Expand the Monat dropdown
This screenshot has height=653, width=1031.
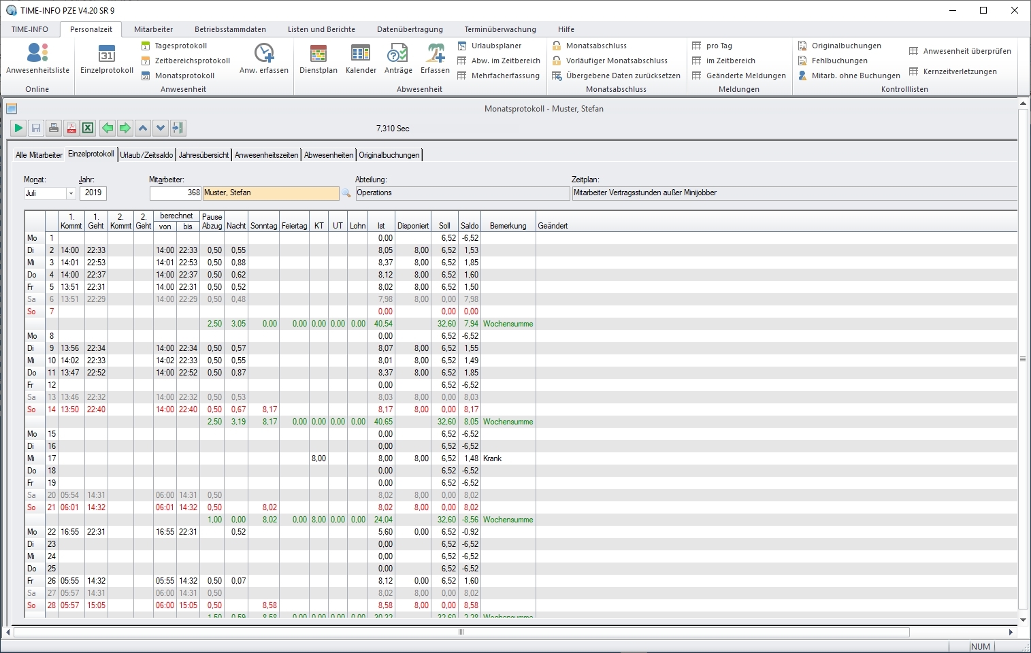pos(70,193)
